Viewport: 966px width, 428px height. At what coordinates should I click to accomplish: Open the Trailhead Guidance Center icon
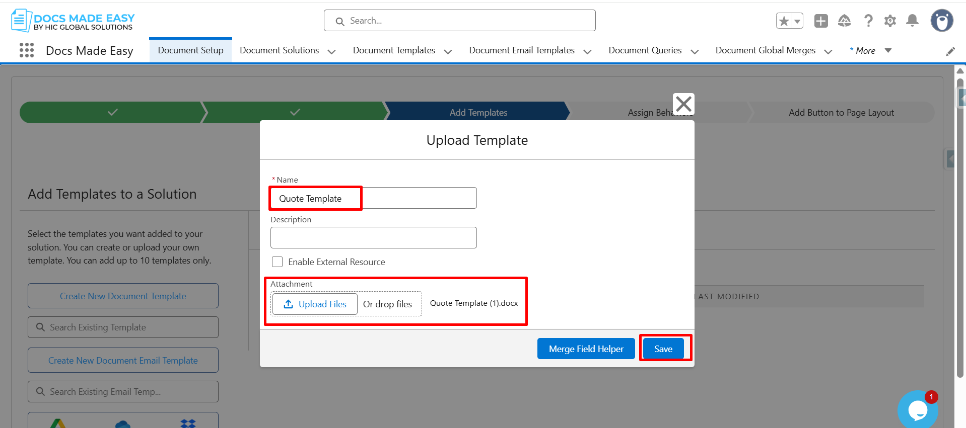[x=844, y=21]
